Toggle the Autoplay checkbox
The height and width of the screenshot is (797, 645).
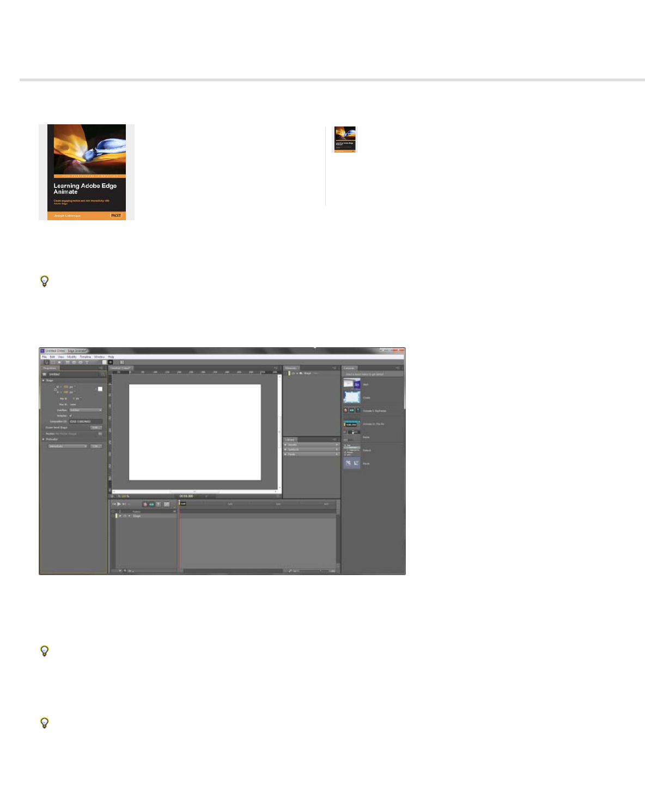[71, 415]
